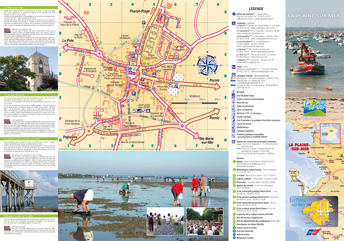Click the orange Circuit du Port de la Gravette line
The height and width of the screenshot is (241, 344).
[239, 153]
